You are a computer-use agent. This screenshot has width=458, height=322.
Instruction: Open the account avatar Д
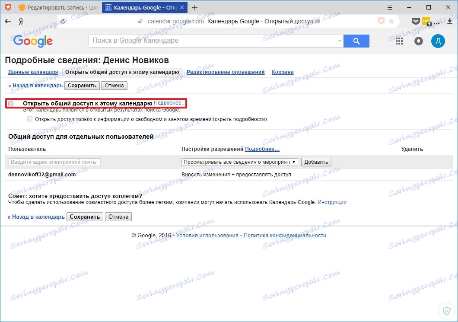[438, 41]
